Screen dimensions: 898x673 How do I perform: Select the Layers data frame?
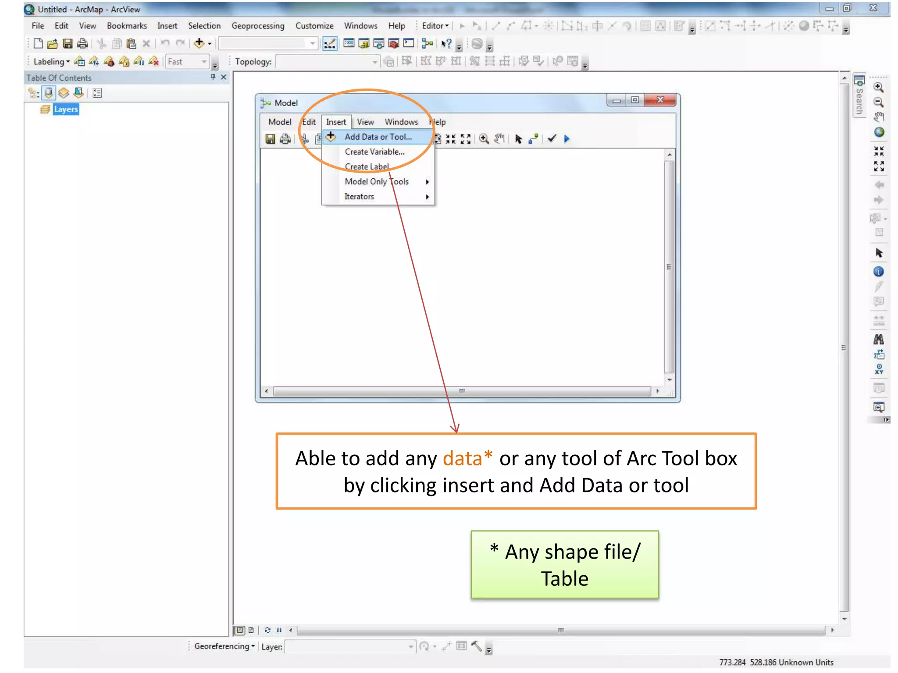pos(66,109)
